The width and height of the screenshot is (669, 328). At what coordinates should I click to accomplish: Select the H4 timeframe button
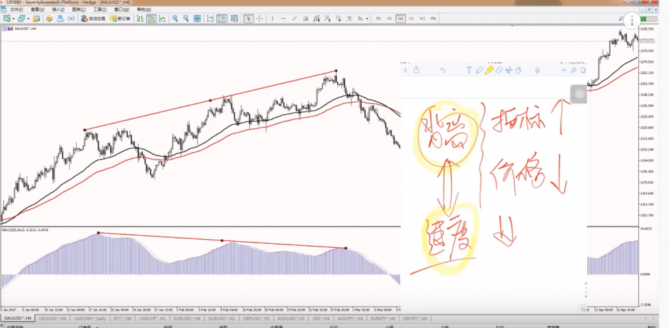click(x=400, y=19)
